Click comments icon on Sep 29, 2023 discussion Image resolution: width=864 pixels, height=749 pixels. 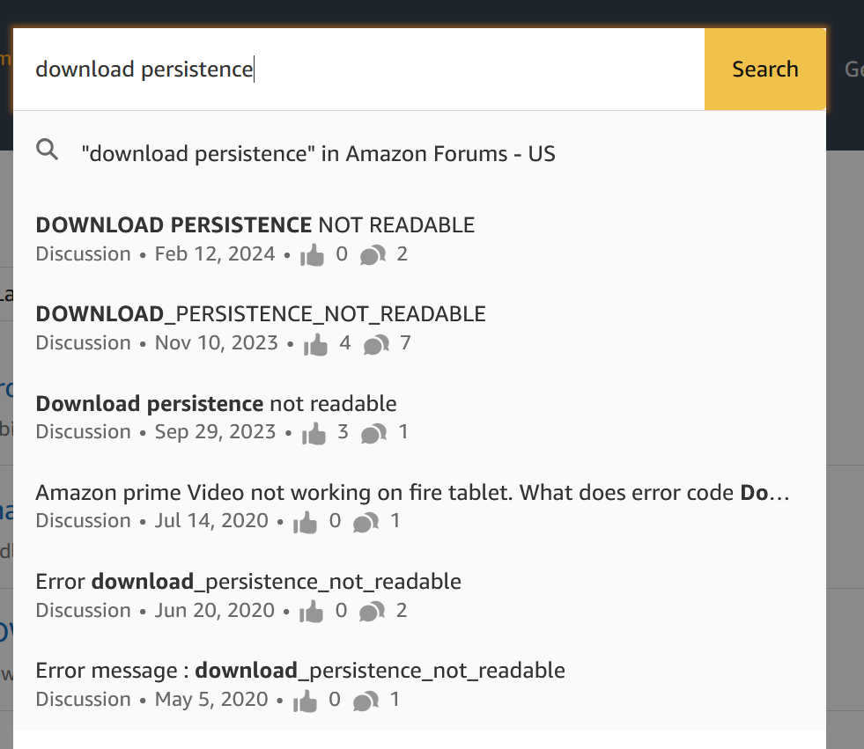coord(373,433)
